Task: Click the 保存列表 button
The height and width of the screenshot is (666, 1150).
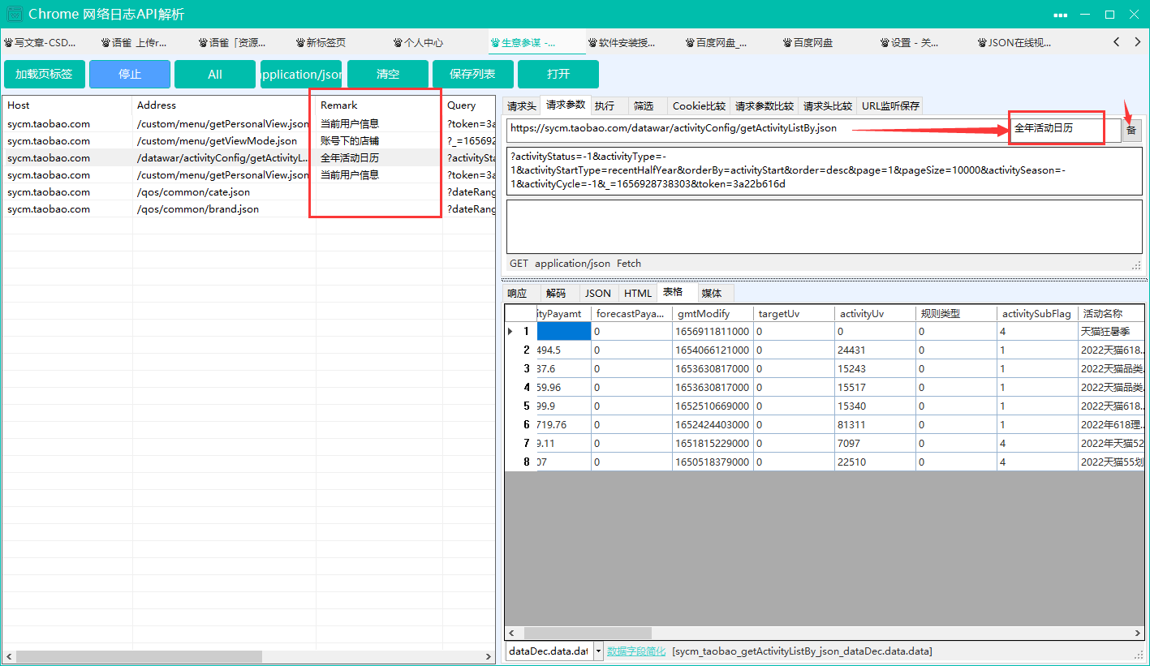Action: coord(473,75)
